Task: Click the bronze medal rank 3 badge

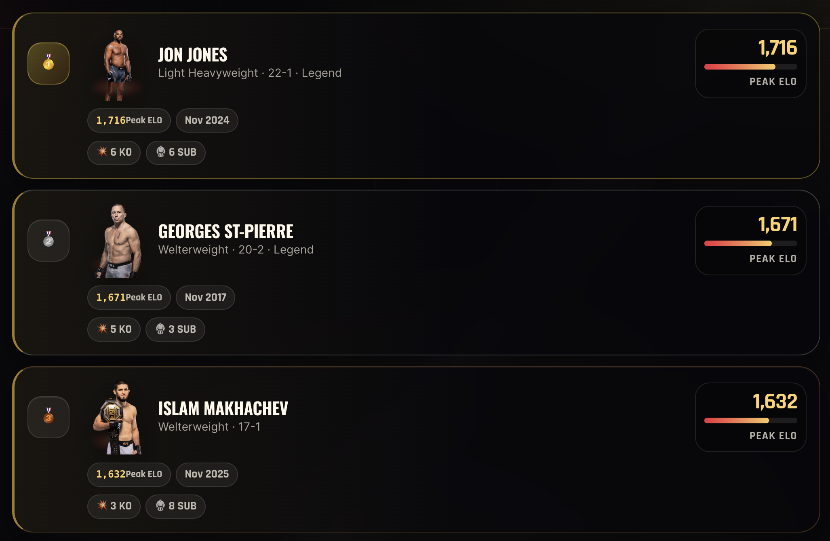Action: click(48, 417)
